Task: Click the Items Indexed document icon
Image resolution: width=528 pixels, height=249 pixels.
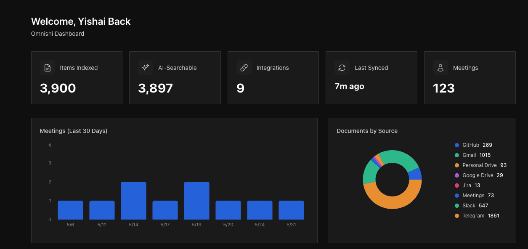Action: click(48, 68)
